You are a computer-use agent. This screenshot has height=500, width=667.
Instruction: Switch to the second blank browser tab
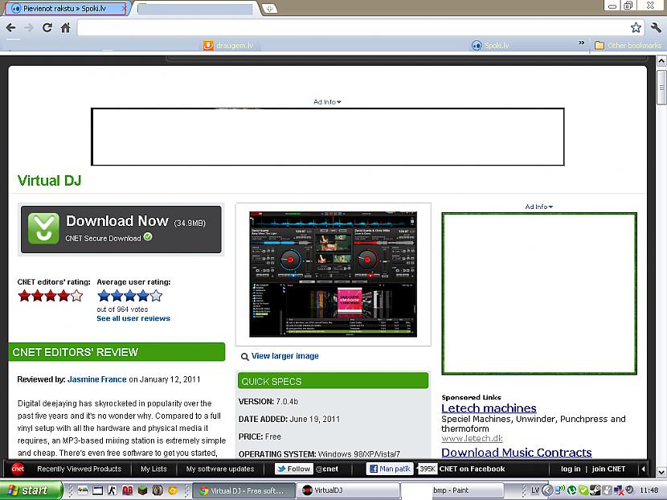[x=195, y=9]
